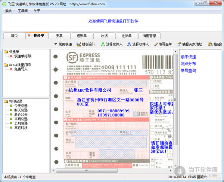This screenshot has height=182, width=224.
Task: Select 快递单打印 tree item
Action: click(x=21, y=56)
